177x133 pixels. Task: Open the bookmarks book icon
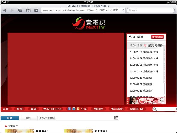coord(28,11)
